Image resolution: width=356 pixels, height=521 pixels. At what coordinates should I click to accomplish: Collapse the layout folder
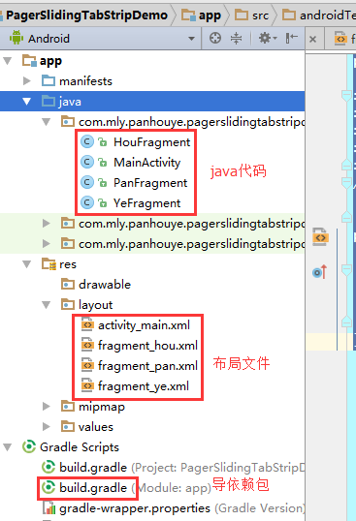tap(47, 305)
